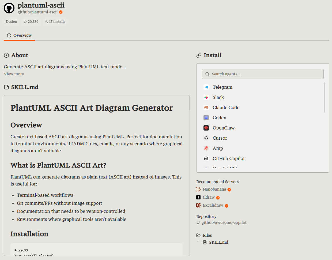Click the SKILL.md preview scrollbar

click(x=189, y=103)
